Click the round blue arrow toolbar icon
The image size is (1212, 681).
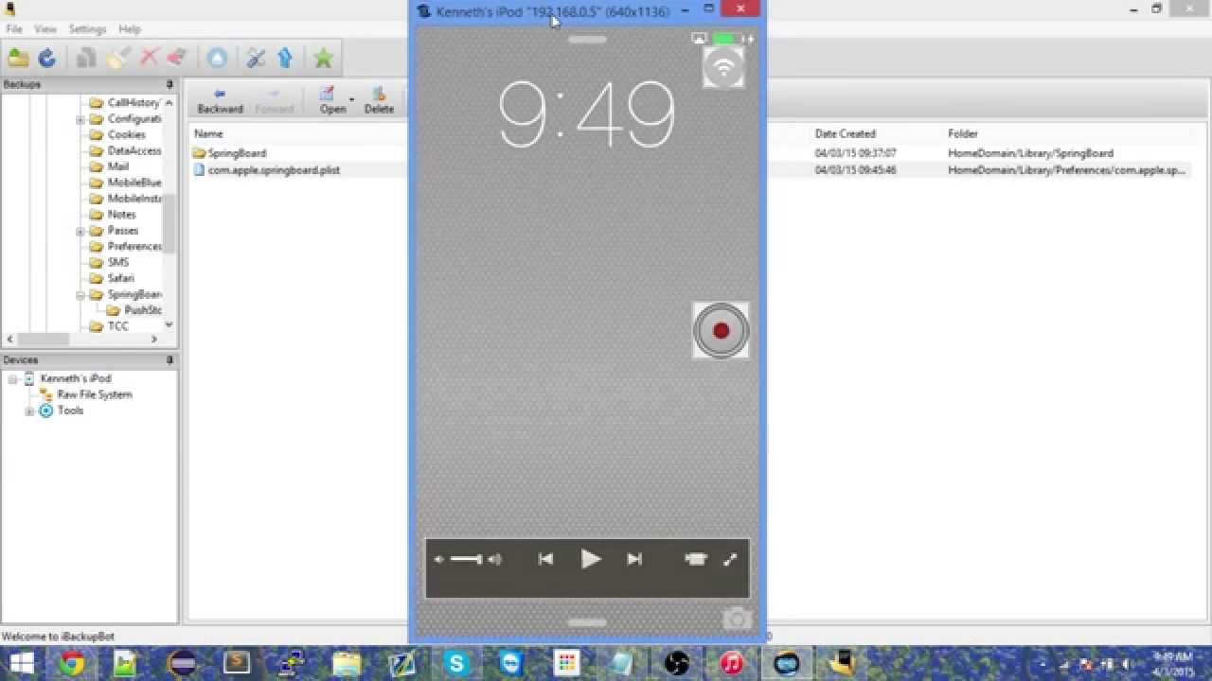(217, 59)
